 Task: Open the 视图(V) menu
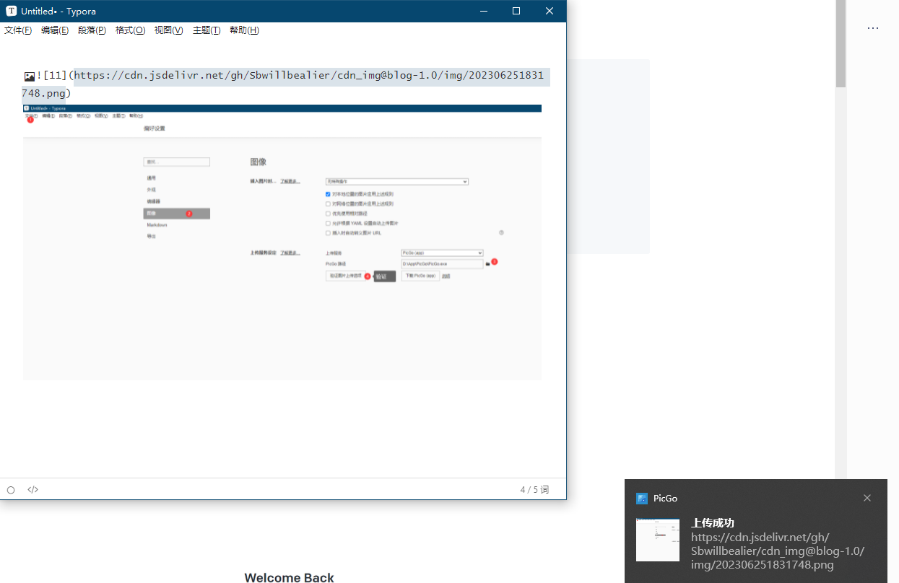click(x=168, y=30)
